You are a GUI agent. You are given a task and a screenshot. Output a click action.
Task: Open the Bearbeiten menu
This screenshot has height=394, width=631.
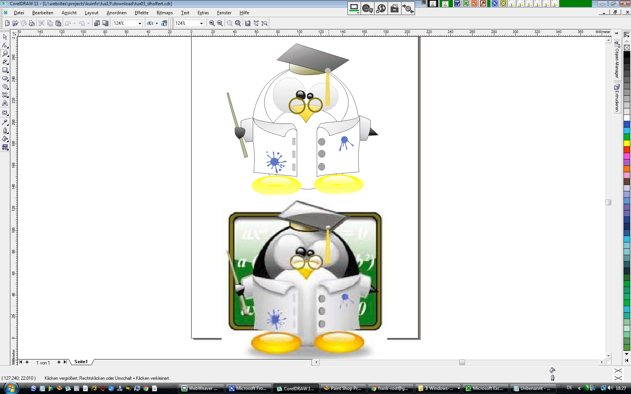click(42, 13)
